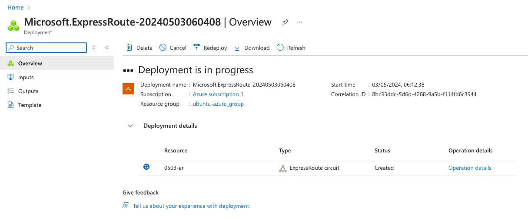This screenshot has height=220, width=528.
Task: Click the orange deployment badge icon
Action: coord(128,89)
